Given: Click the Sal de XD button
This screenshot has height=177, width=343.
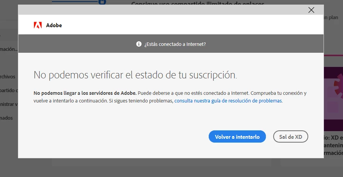Looking at the screenshot, I should coord(290,137).
